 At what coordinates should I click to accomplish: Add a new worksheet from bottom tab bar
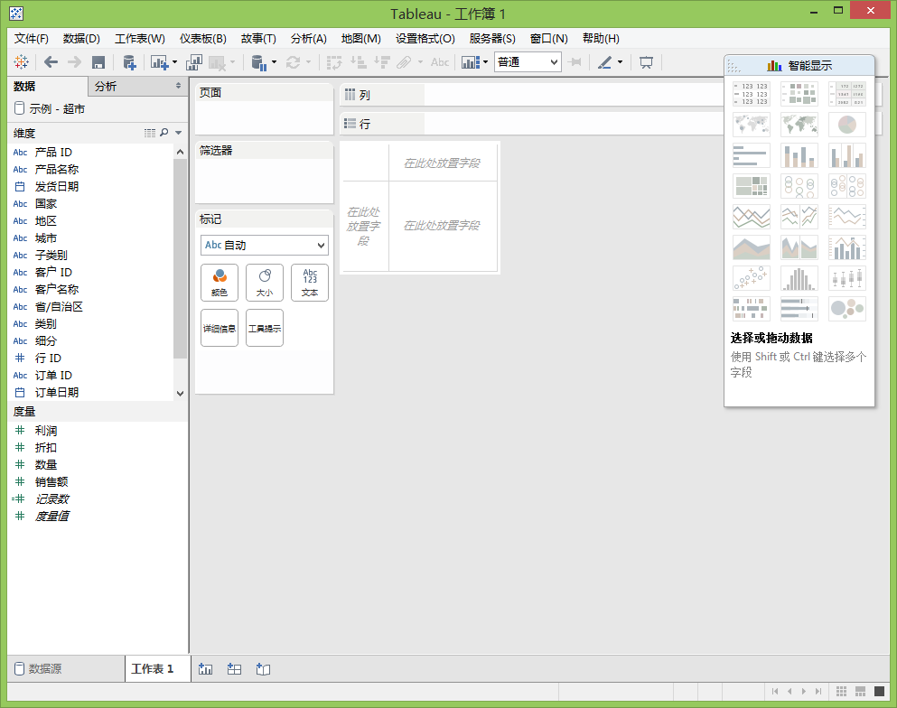[x=205, y=668]
